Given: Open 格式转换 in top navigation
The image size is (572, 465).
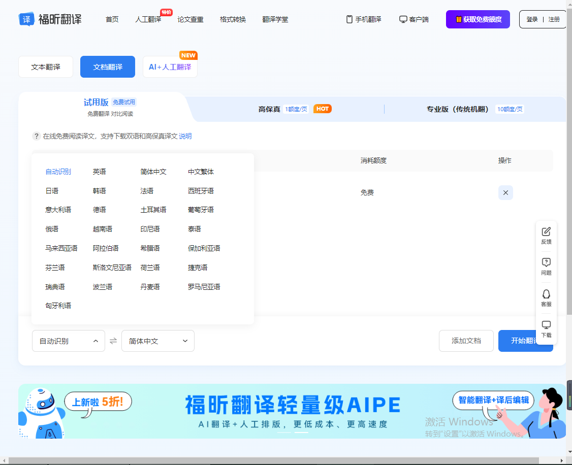Looking at the screenshot, I should point(233,19).
